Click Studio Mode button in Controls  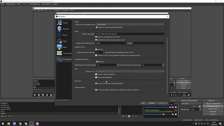coord(213,109)
